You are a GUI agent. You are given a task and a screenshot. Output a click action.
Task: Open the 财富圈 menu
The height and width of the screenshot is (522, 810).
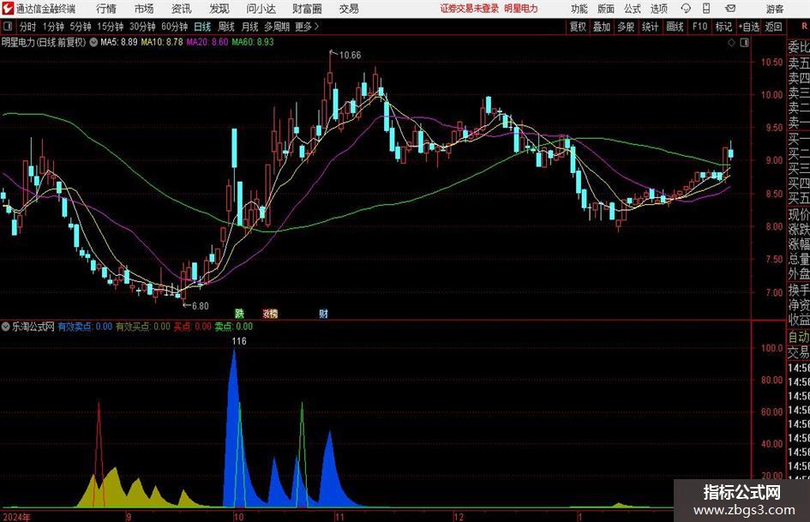(x=307, y=9)
